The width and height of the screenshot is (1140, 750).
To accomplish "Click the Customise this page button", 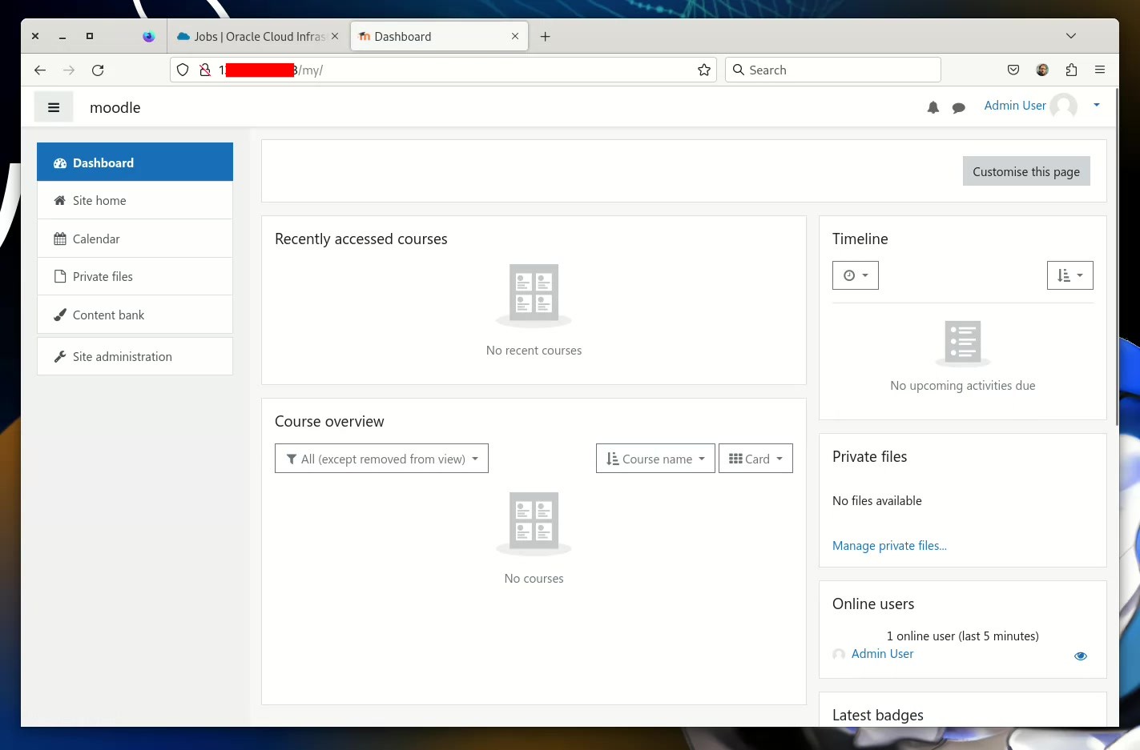I will [x=1026, y=170].
